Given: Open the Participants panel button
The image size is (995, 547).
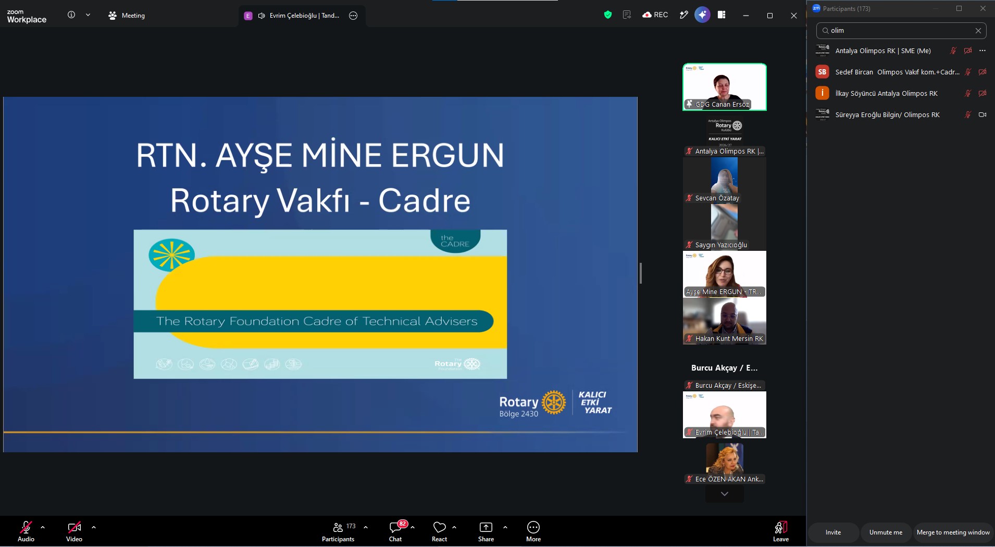Looking at the screenshot, I should click(x=338, y=531).
